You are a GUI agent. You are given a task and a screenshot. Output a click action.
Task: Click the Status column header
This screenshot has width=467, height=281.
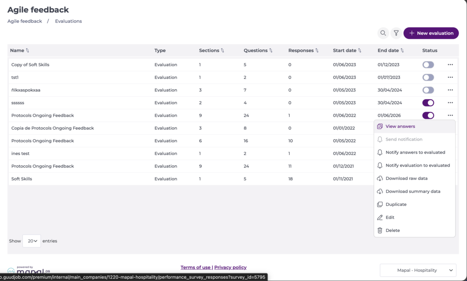point(430,51)
